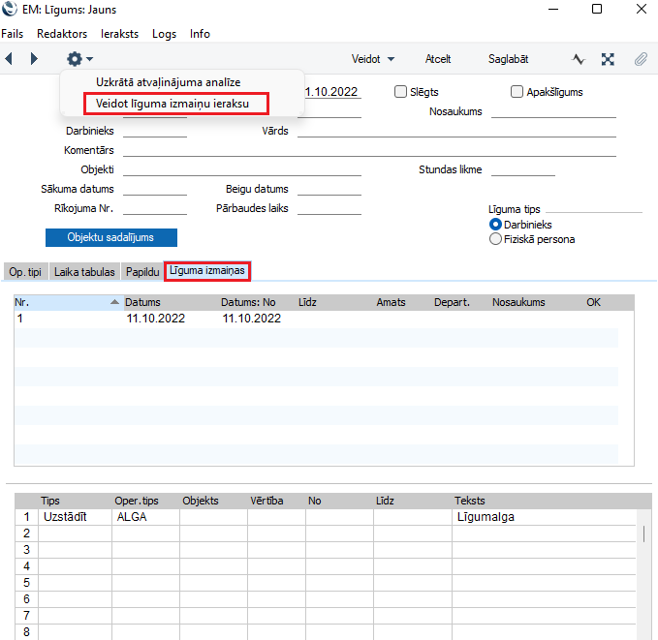Tick the Apakšlīgums checkbox
The image size is (658, 640).
point(517,92)
